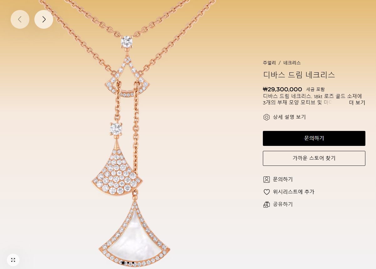The width and height of the screenshot is (376, 269).
Task: Click the 공유하기 text link
Action: 283,204
